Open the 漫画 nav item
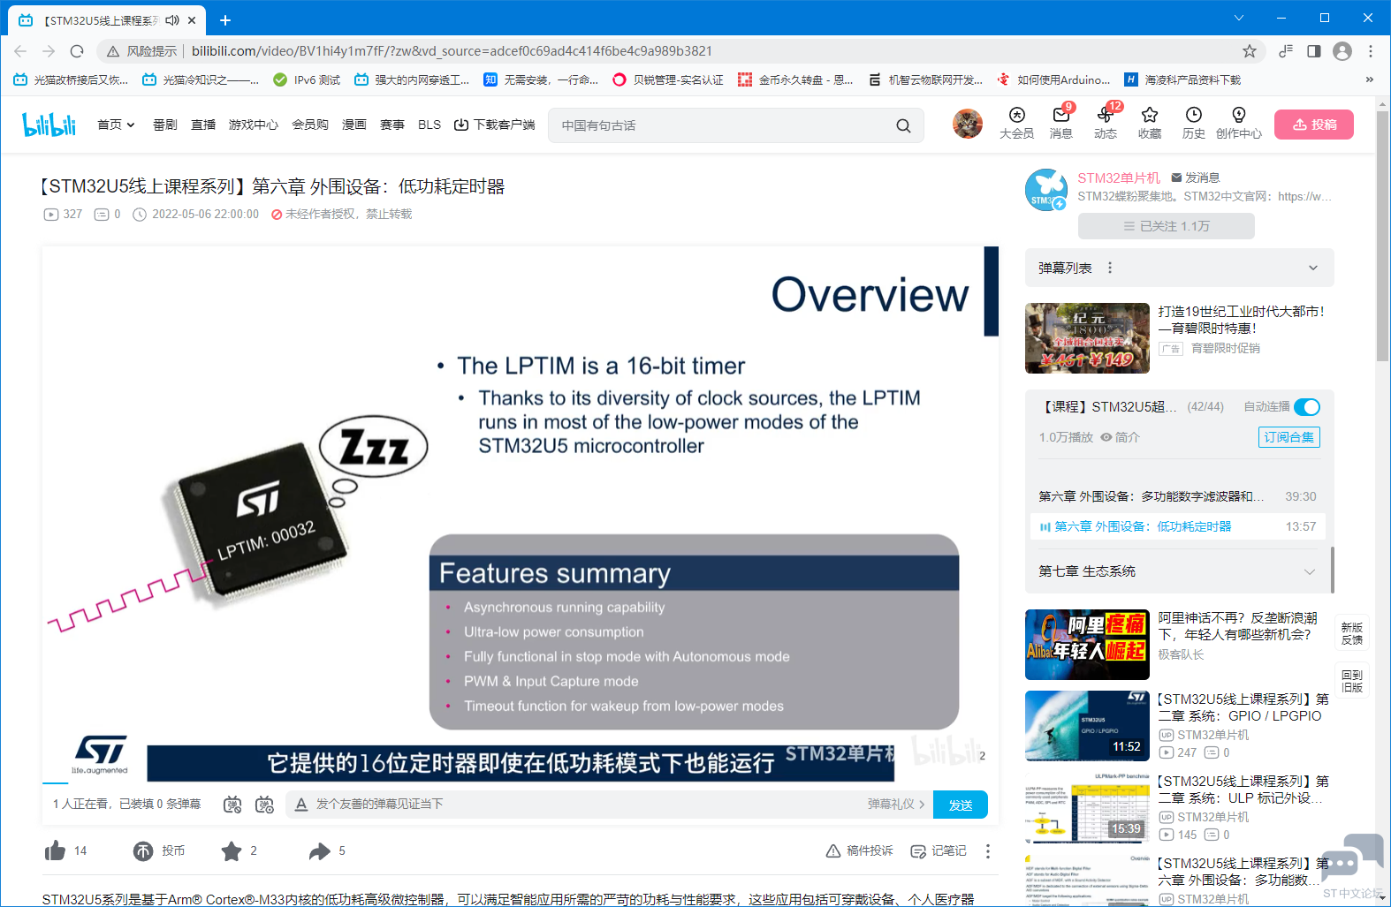Viewport: 1391px width, 907px height. tap(354, 125)
